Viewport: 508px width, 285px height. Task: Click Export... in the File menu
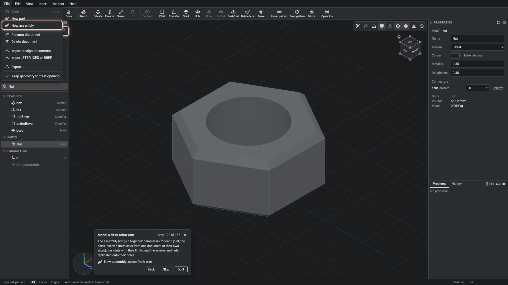(32, 67)
